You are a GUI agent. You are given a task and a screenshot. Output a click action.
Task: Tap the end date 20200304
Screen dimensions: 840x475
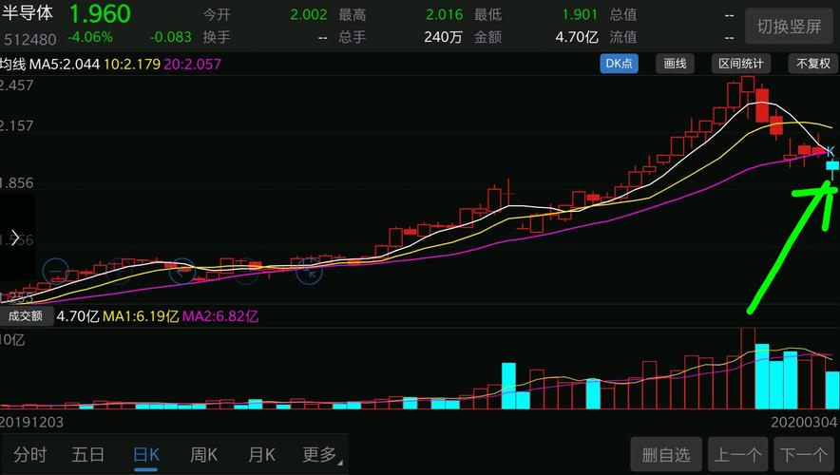(x=804, y=423)
